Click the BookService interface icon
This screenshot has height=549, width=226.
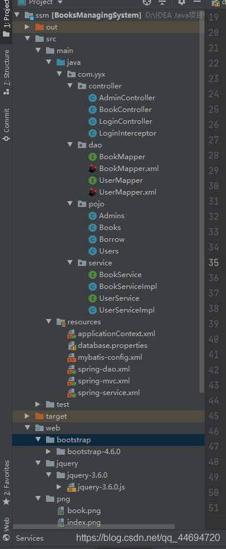pos(93,275)
